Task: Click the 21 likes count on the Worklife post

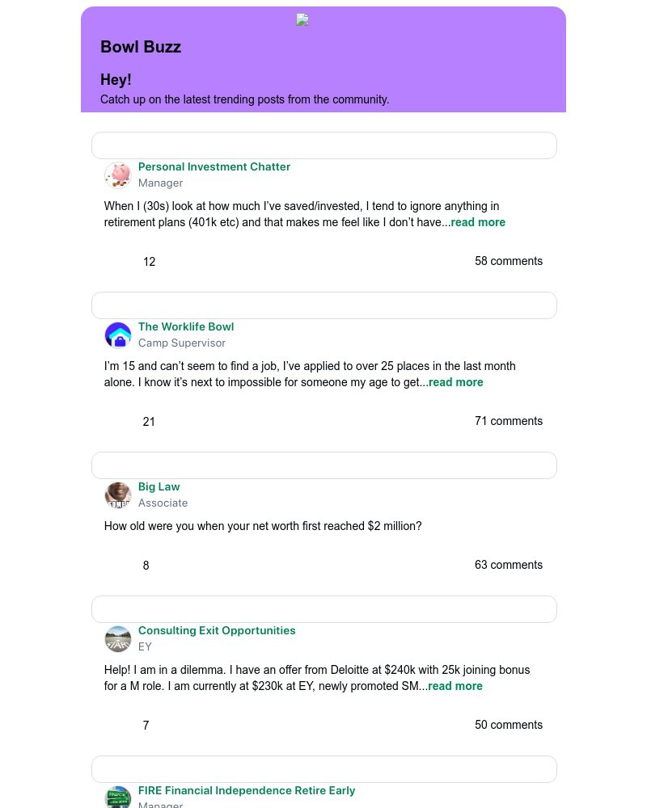Action: point(149,422)
